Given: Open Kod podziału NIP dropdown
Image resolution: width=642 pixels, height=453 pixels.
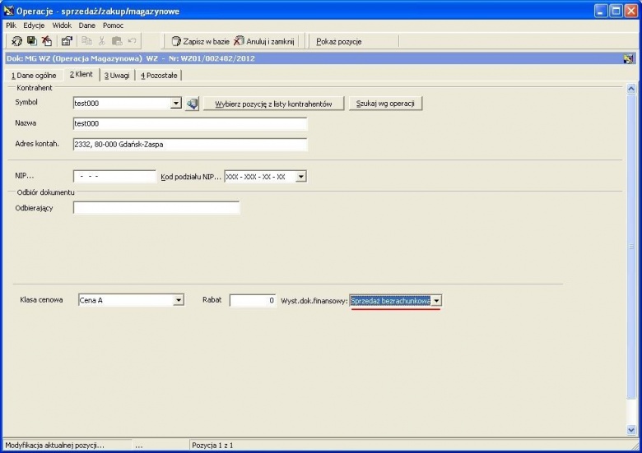Looking at the screenshot, I should coord(301,177).
